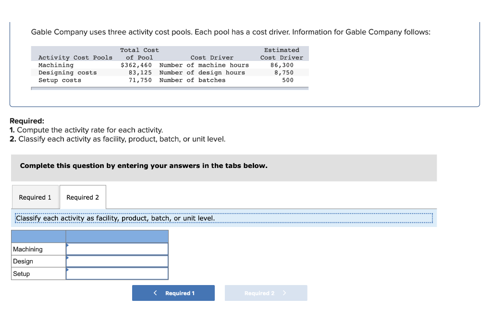Click the left chevron on Required 1 button
Viewport: 492px width, 310px height.
click(x=155, y=293)
